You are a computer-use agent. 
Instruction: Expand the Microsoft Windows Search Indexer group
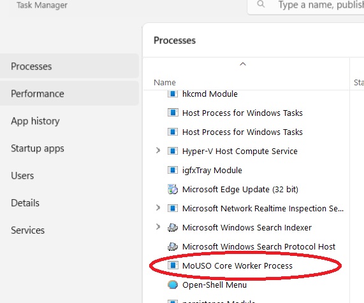coord(158,227)
